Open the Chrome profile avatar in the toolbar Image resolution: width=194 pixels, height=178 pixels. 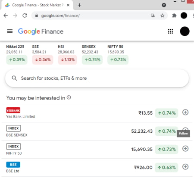(184, 16)
